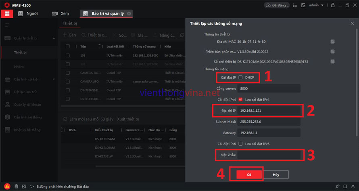Confirm with the red Có button
This screenshot has height=191, width=359.
click(x=246, y=174)
